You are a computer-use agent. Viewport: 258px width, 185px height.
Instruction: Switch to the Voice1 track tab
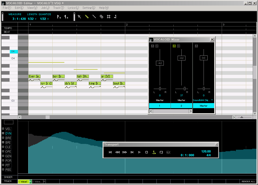click(x=24, y=181)
